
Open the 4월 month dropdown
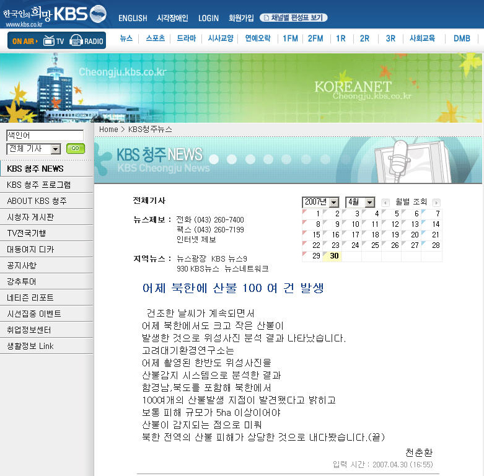click(360, 202)
